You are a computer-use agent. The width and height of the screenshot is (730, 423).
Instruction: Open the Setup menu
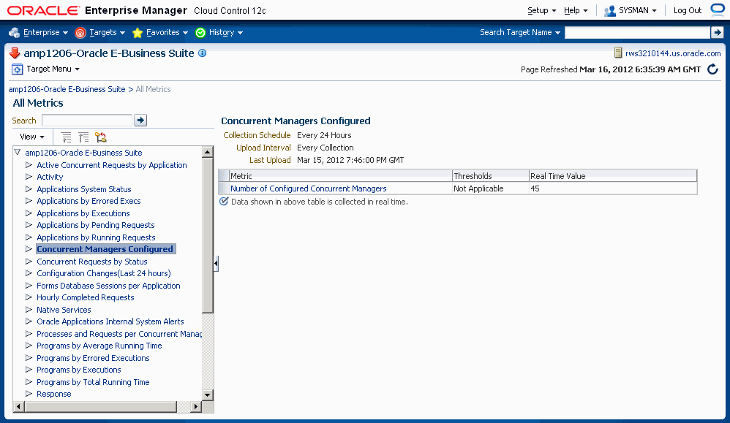541,10
